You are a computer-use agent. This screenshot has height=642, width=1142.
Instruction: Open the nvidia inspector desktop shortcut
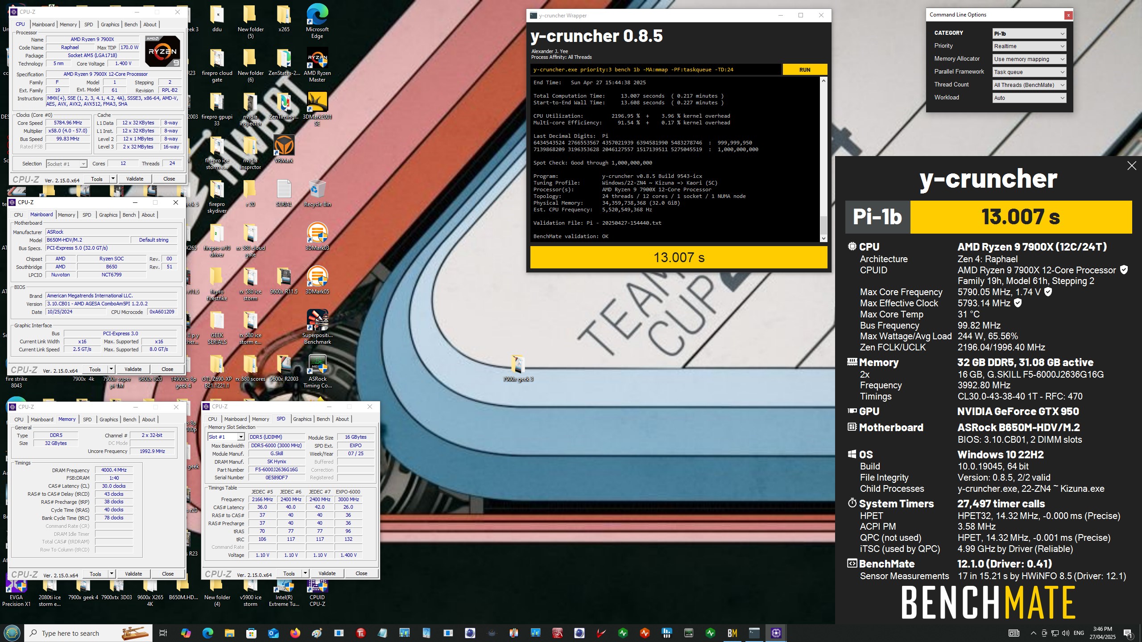coord(250,109)
